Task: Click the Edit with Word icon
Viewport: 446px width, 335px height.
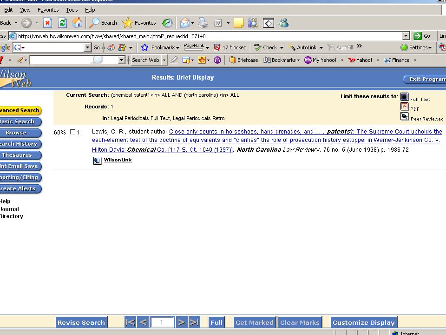Action: [218, 23]
